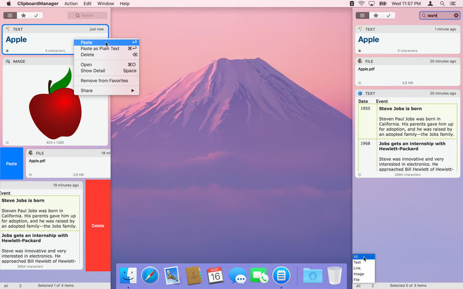Open Finder from the dock

(128, 275)
